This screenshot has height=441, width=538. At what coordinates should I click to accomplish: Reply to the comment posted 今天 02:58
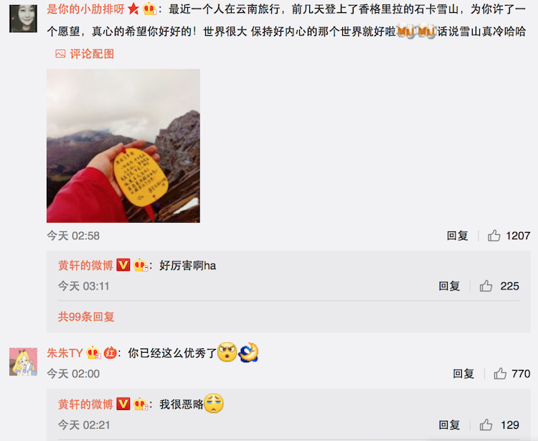pos(458,236)
